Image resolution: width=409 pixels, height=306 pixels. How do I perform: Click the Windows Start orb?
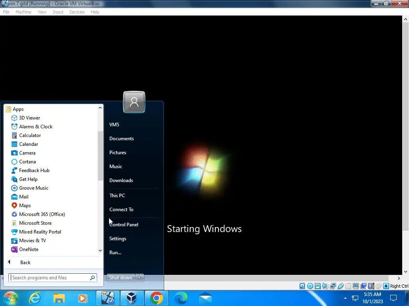pos(10,298)
